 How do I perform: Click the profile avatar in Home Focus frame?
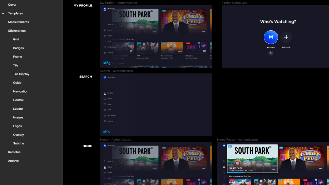224,146
